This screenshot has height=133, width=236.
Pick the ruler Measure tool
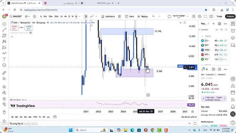[4, 73]
